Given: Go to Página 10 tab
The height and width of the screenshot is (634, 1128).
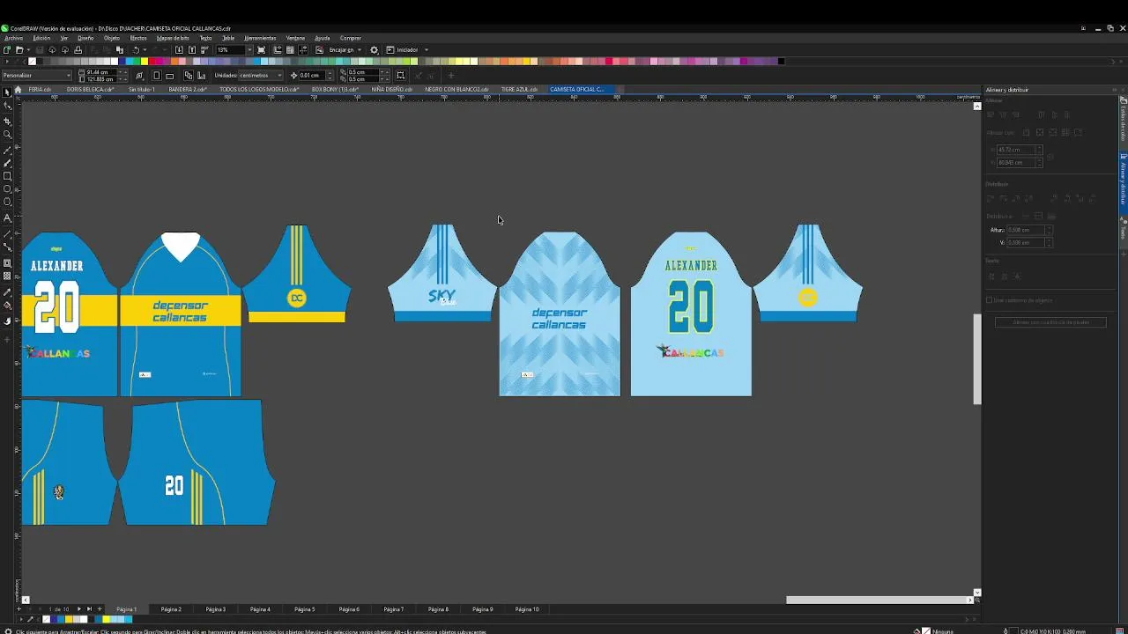Looking at the screenshot, I should [527, 609].
